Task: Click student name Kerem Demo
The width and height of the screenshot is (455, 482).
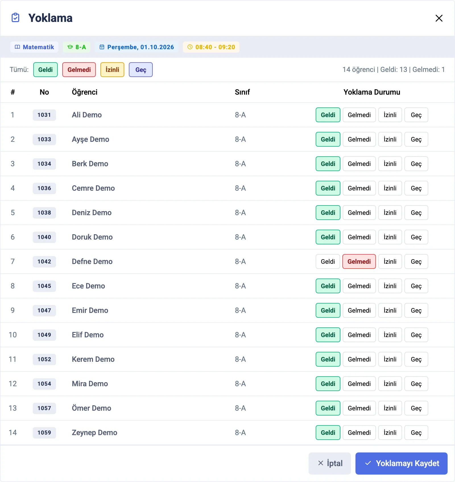Action: point(93,359)
